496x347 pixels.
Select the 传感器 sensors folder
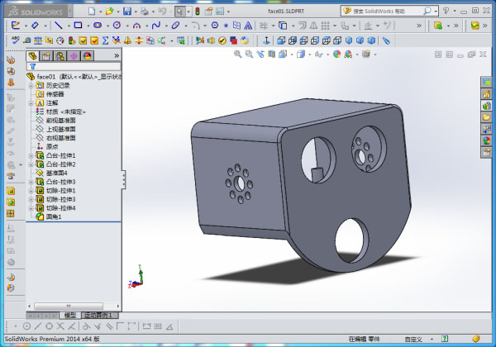click(50, 94)
